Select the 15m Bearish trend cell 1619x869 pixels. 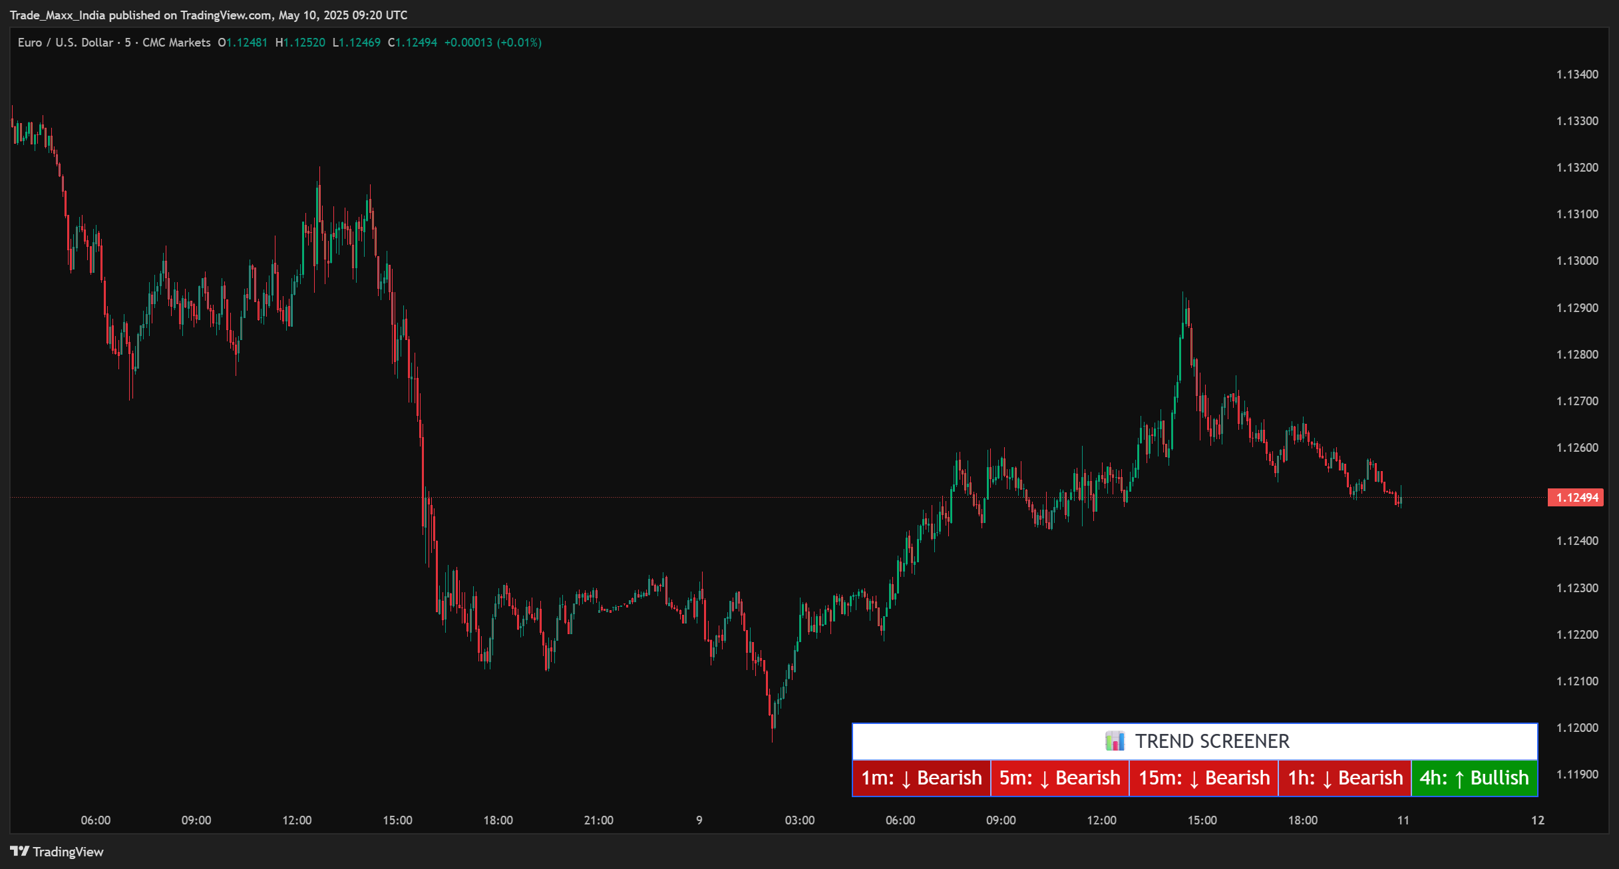click(1204, 777)
